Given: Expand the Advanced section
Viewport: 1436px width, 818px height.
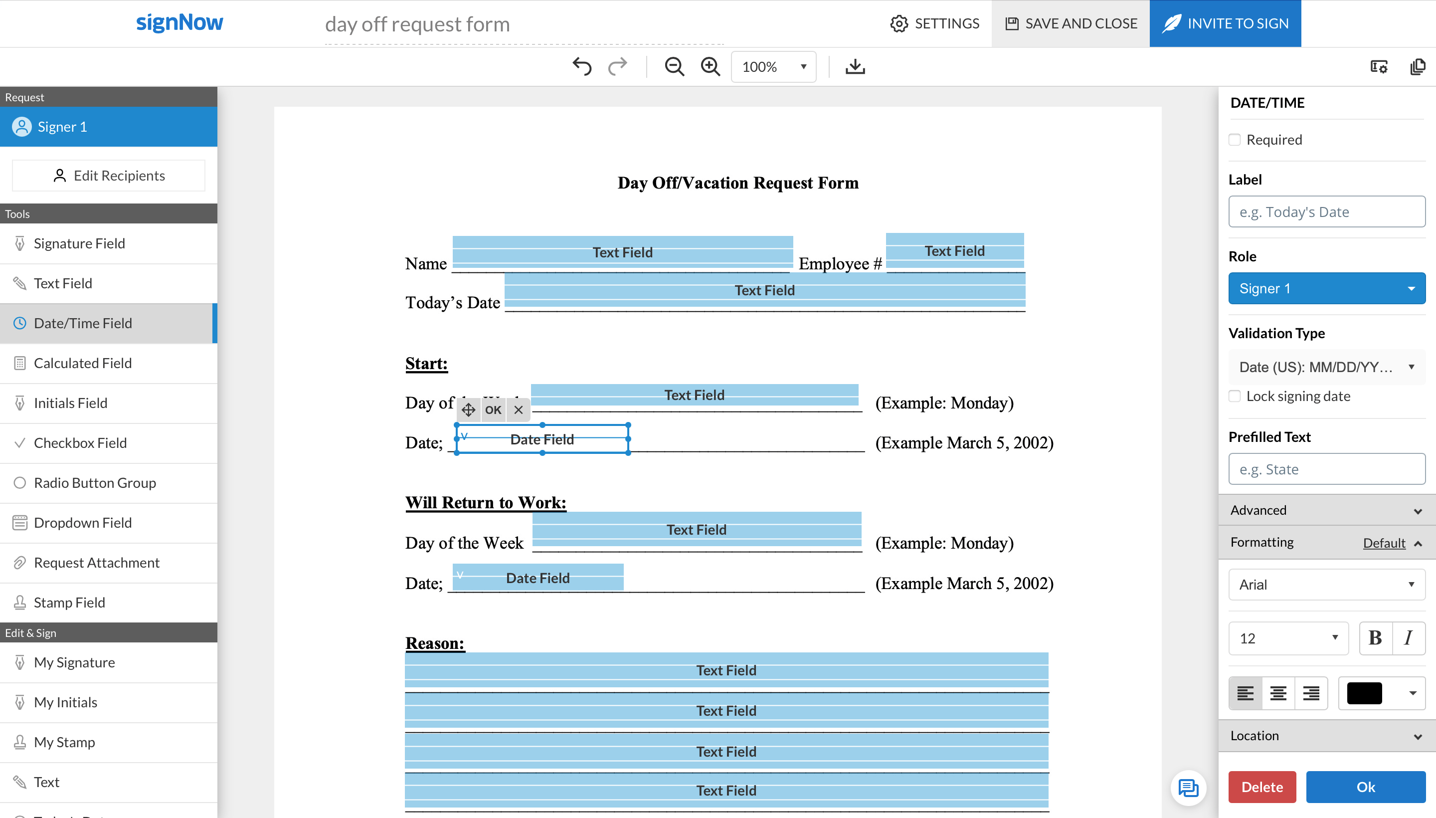Looking at the screenshot, I should click(1326, 510).
